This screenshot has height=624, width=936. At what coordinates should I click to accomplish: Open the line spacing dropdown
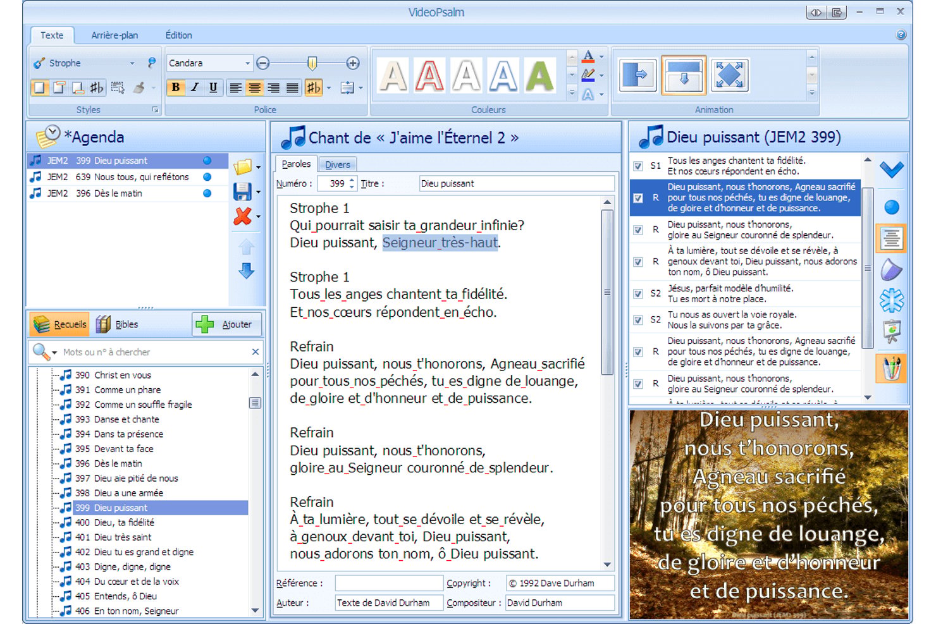pos(360,88)
